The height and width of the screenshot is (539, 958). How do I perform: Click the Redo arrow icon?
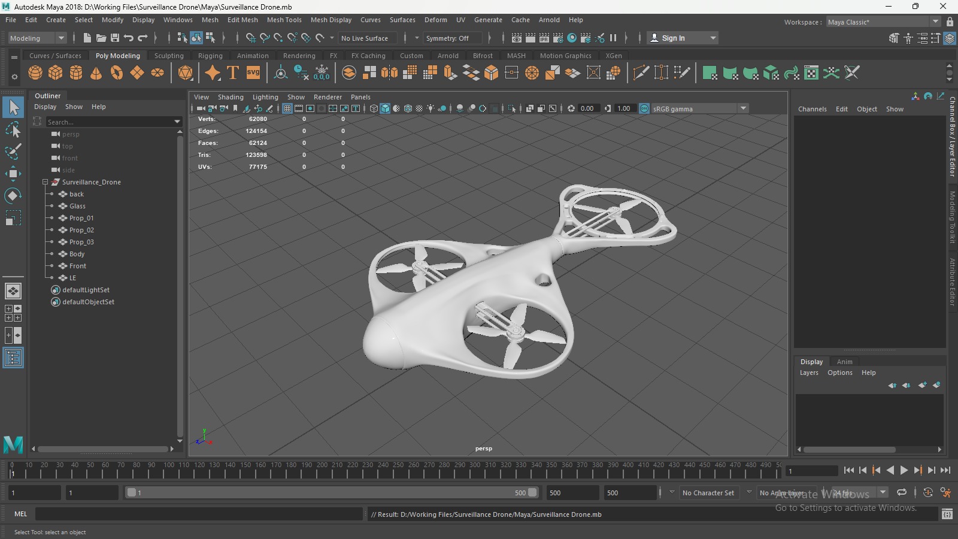click(143, 38)
